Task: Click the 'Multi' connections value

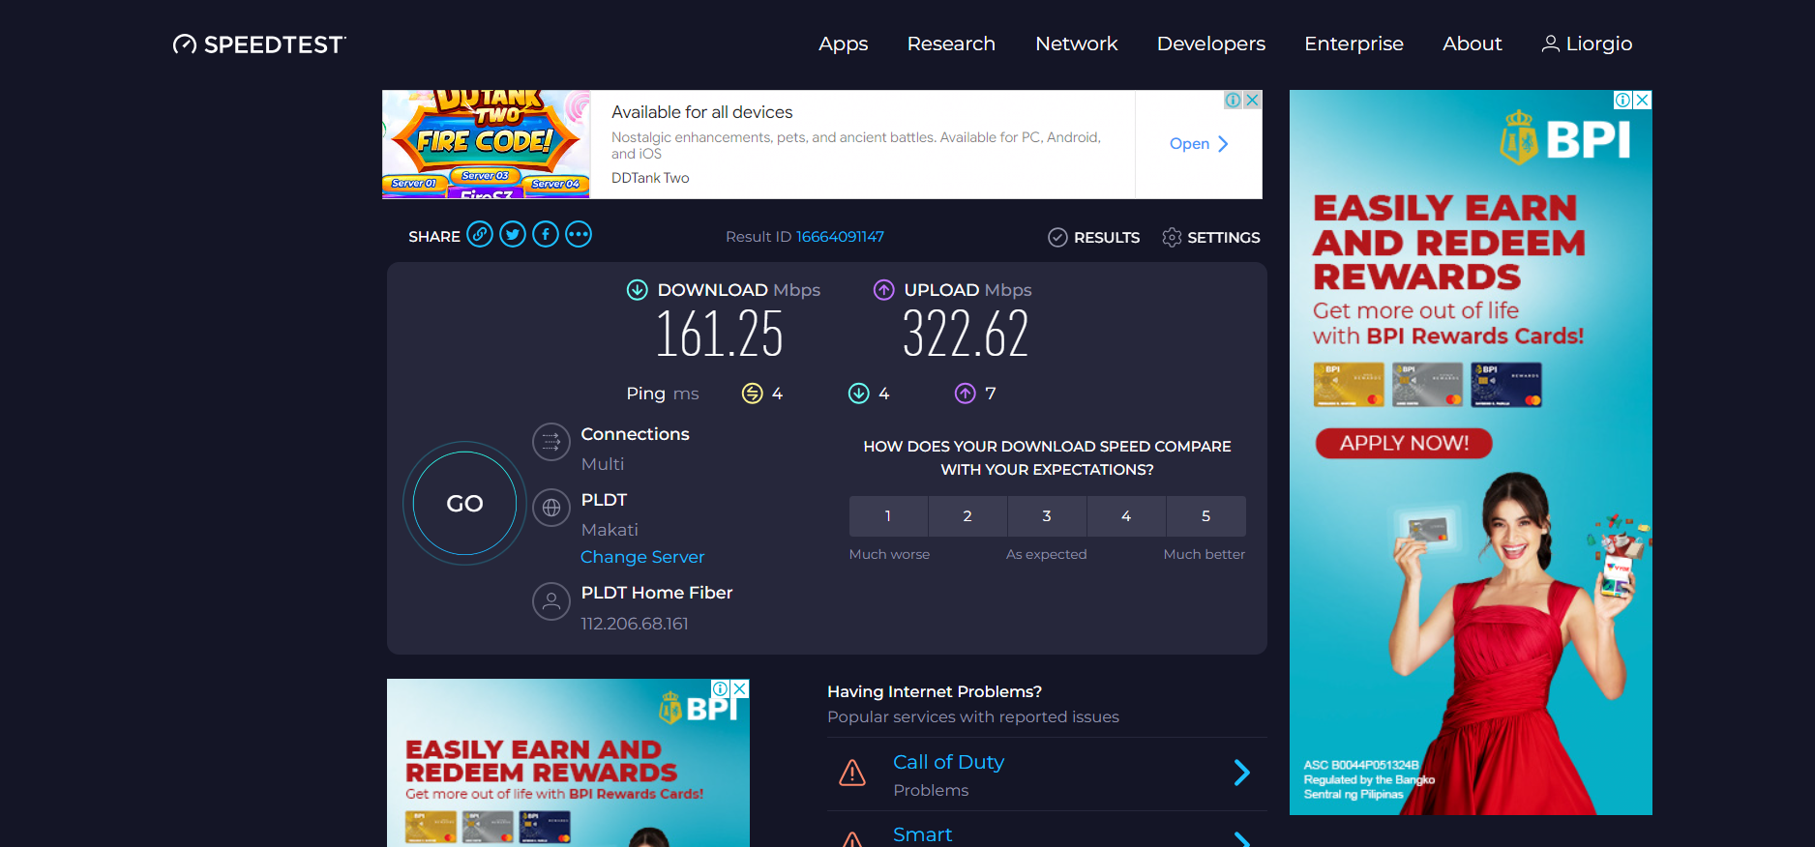Action: click(x=603, y=464)
